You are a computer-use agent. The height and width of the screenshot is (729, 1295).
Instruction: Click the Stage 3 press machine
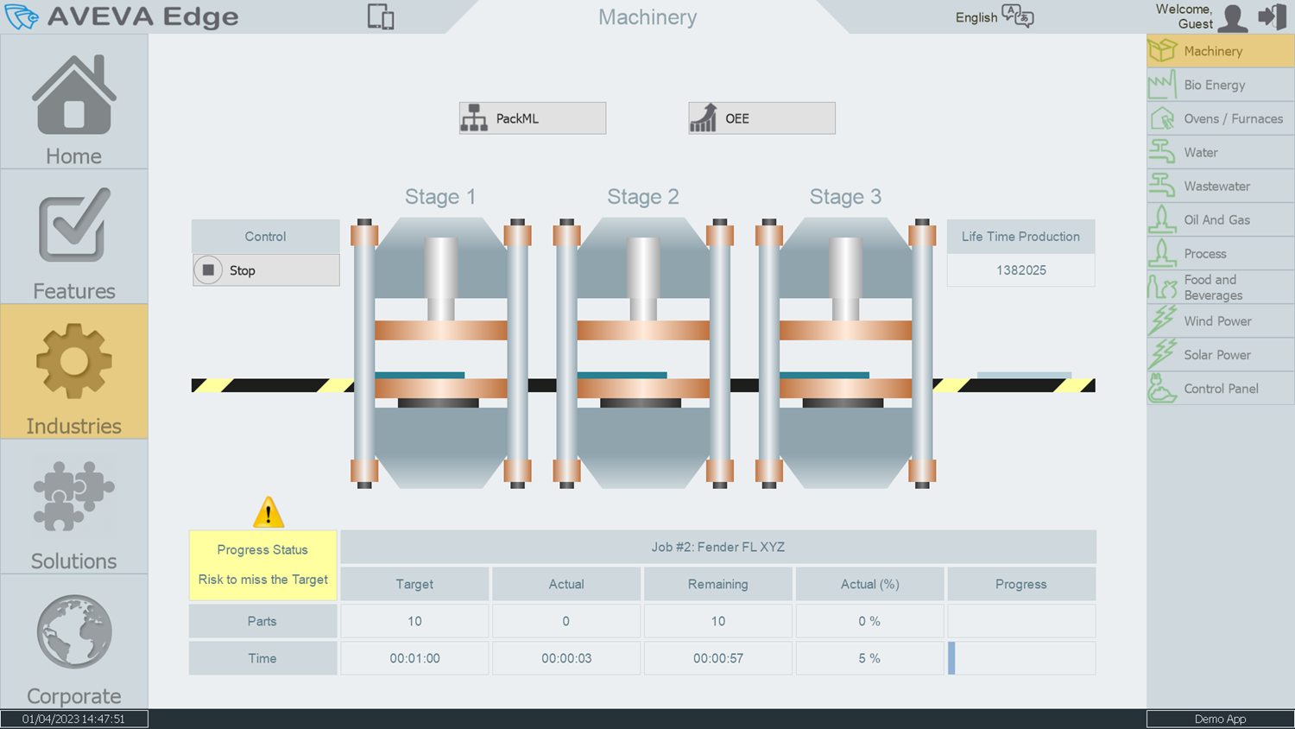click(x=845, y=353)
